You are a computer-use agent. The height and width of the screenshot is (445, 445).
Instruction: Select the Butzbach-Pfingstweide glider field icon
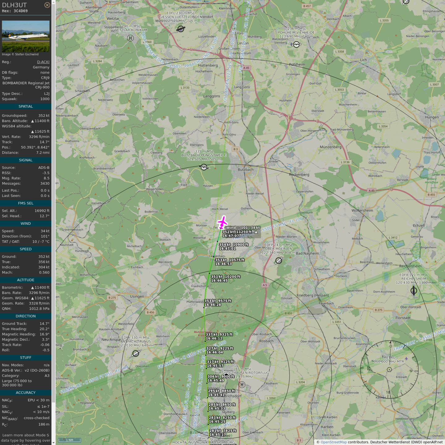pos(204,167)
